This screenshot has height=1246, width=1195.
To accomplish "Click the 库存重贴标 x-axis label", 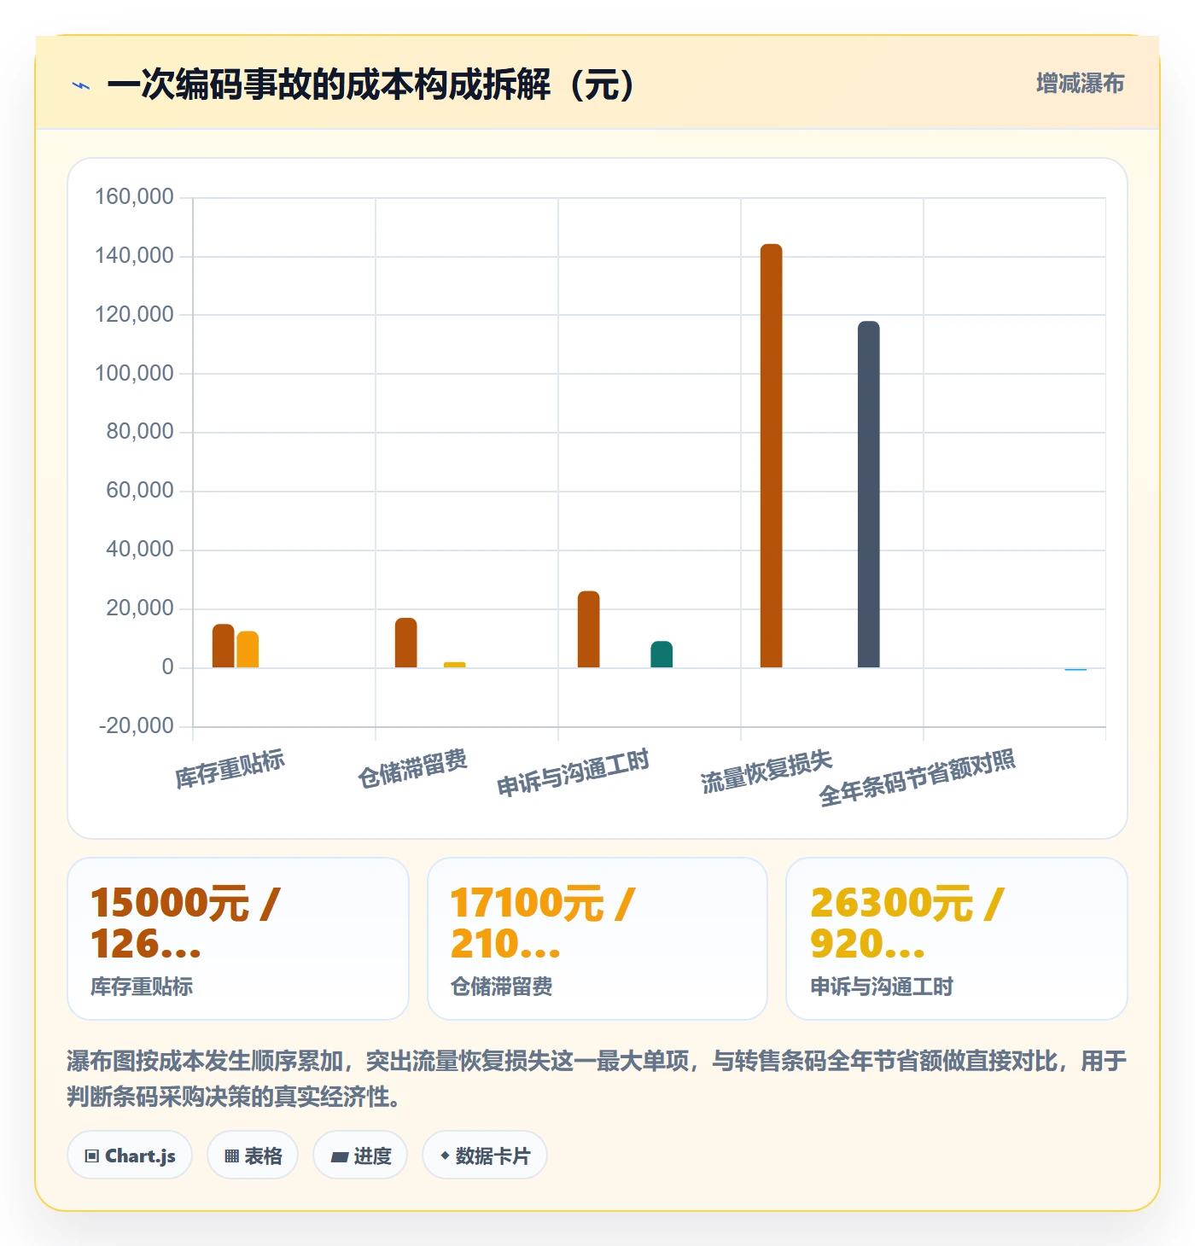I will (x=230, y=769).
